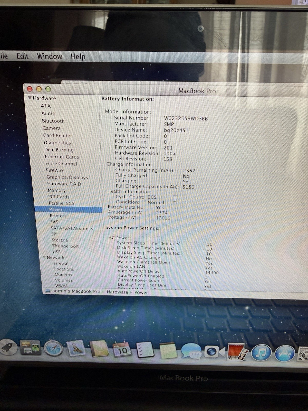Select Bluetooth in the sidebar
The image size is (308, 411).
53,121
